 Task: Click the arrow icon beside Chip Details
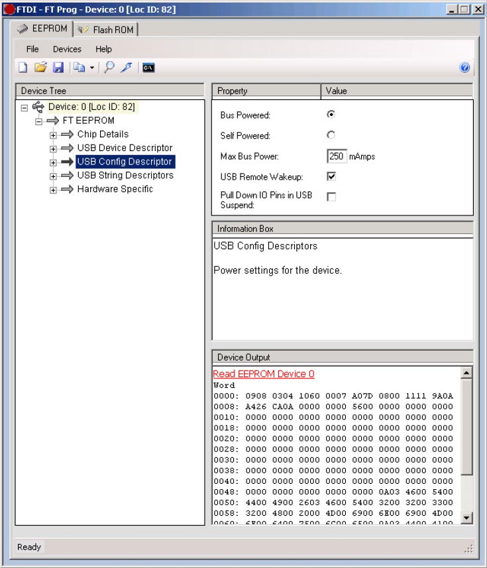click(68, 135)
